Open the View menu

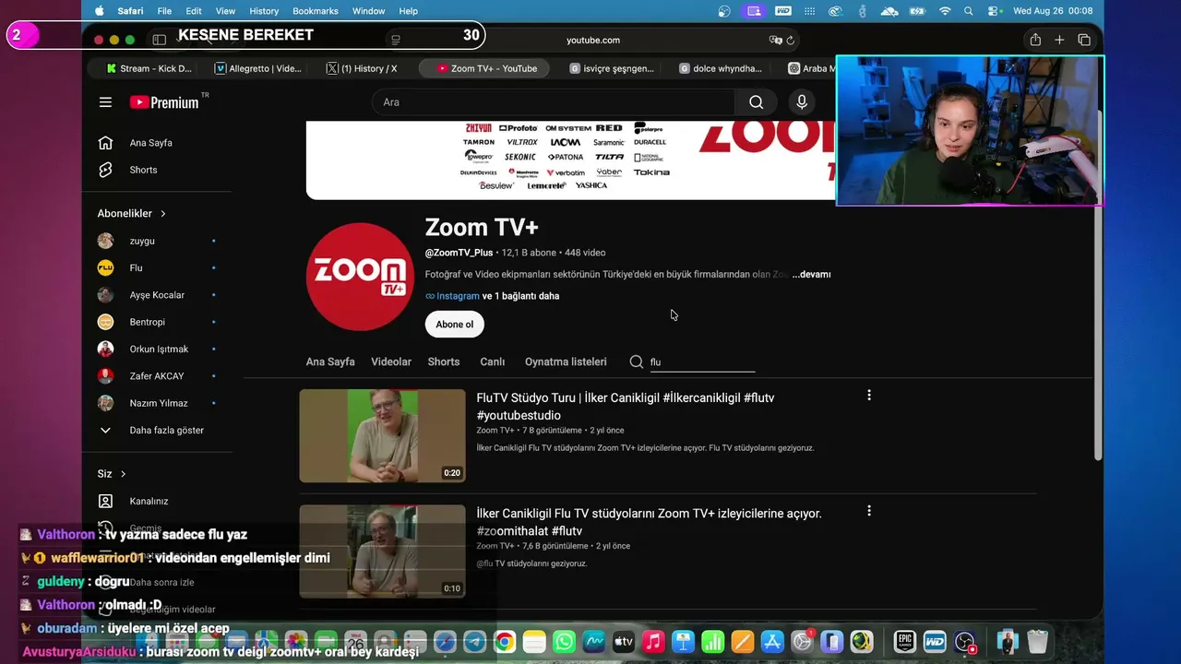click(225, 11)
